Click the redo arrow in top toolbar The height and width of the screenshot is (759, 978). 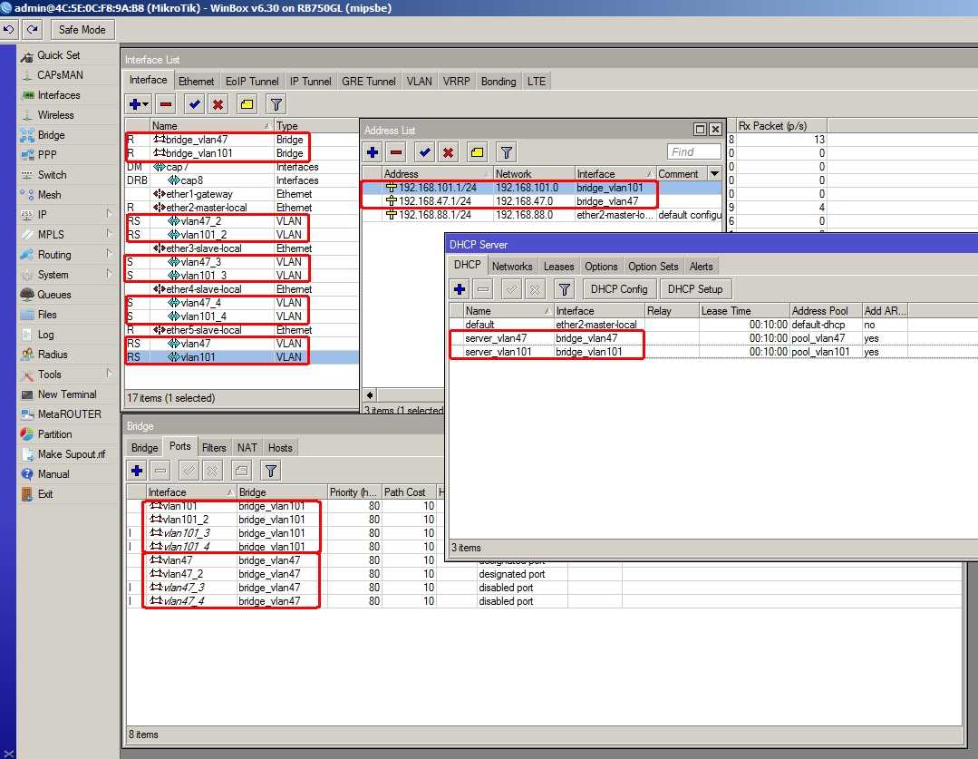click(x=31, y=29)
